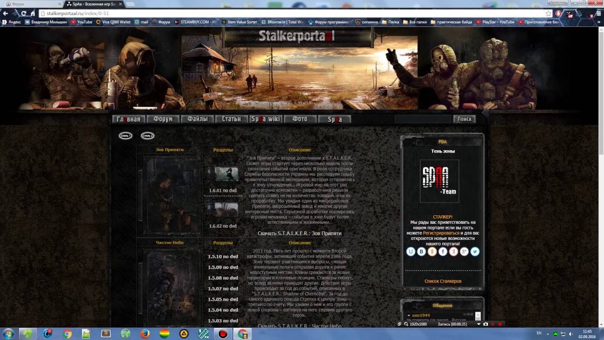Open Sublime Text from the taskbar
Screen dimensions: 604x340
click(106, 334)
